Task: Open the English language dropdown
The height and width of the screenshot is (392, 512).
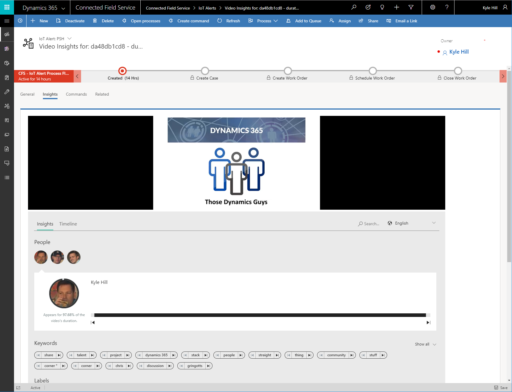Action: (x=412, y=223)
